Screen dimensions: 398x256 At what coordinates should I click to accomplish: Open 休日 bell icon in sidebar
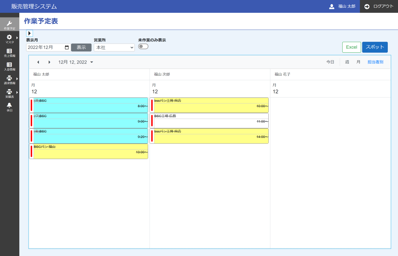pos(9,105)
